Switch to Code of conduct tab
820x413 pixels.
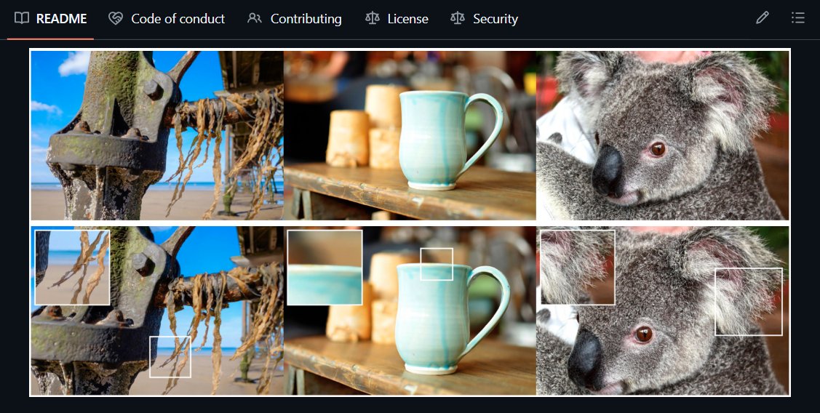167,19
